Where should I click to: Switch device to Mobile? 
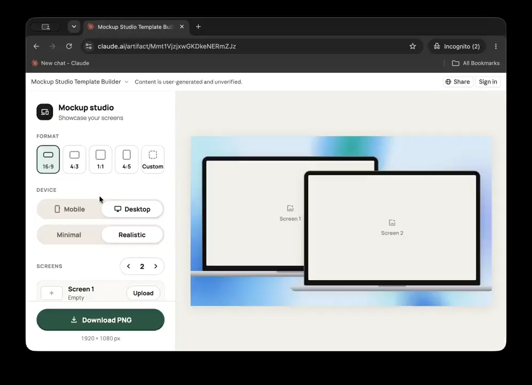coord(69,209)
